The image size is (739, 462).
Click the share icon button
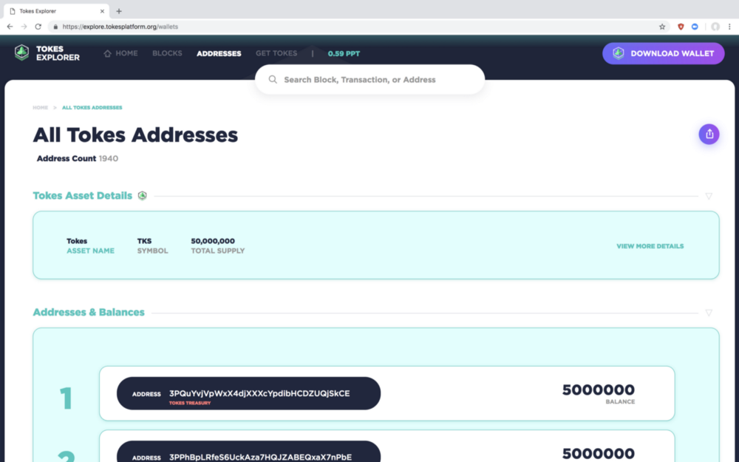pos(709,135)
